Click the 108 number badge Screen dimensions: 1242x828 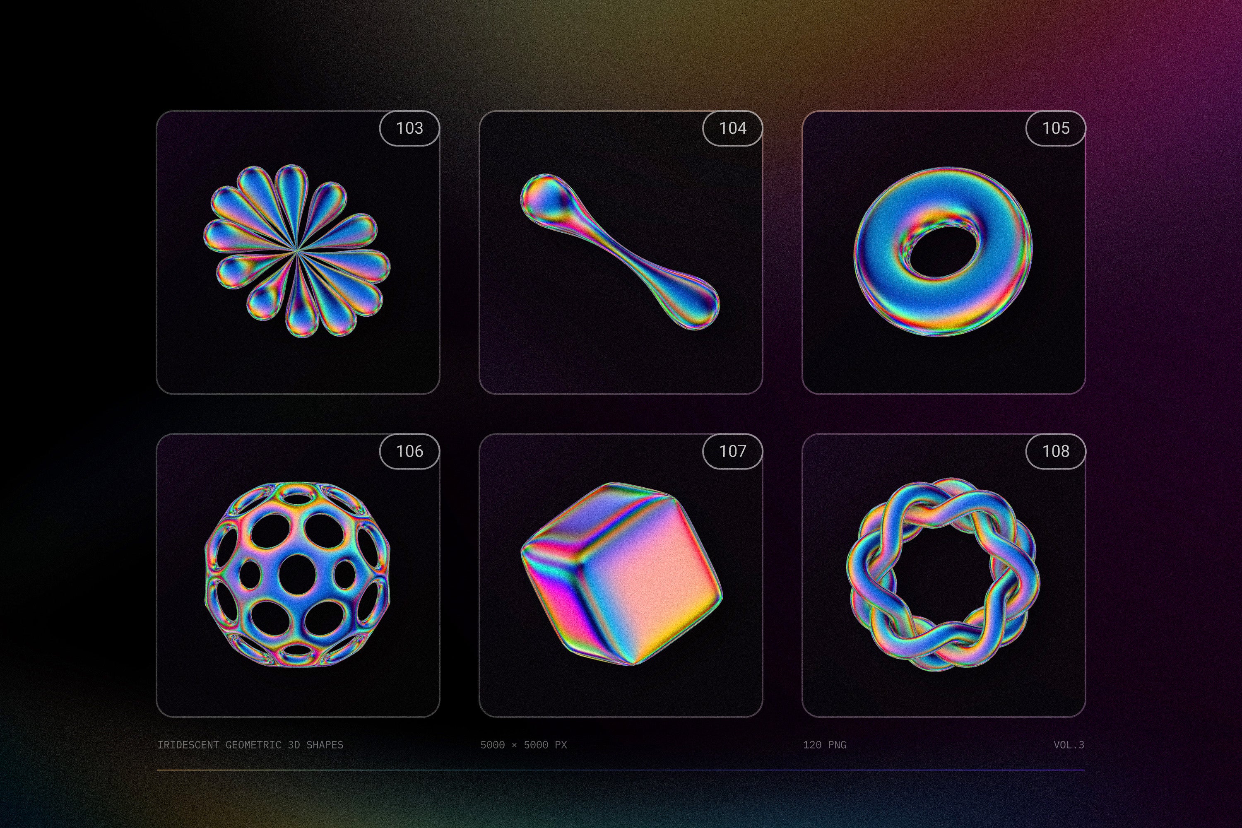1056,451
